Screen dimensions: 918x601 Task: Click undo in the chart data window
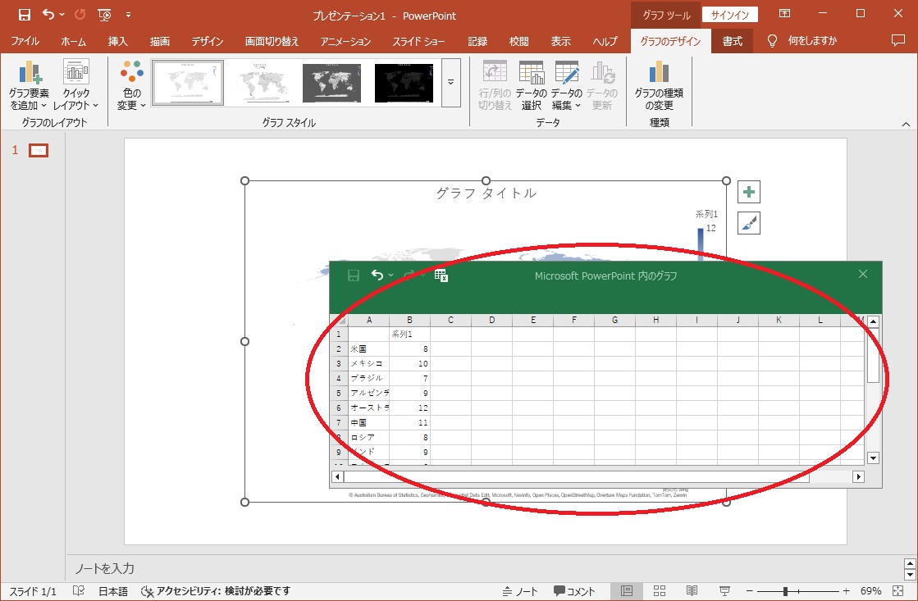click(x=377, y=275)
